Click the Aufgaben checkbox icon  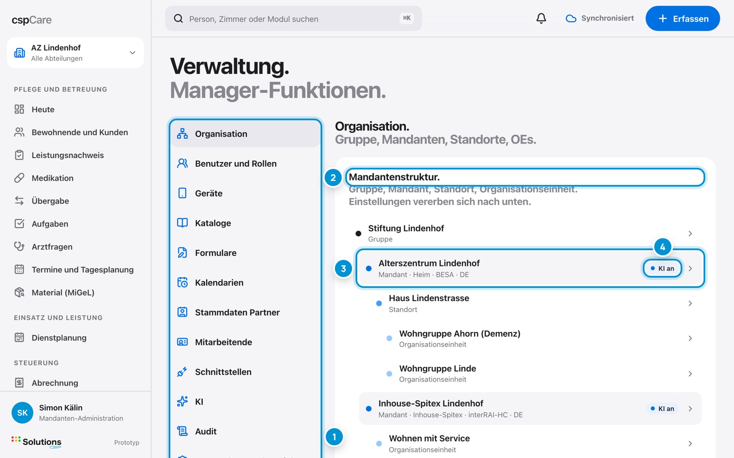coord(19,224)
